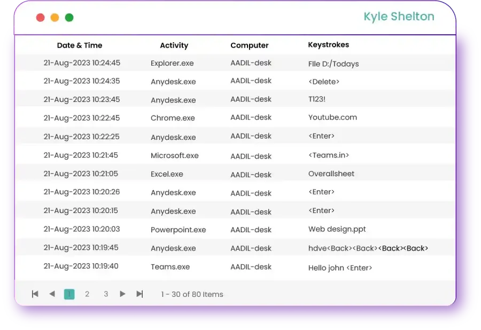481x330 pixels.
Task: Click the Computer column header
Action: 249,45
